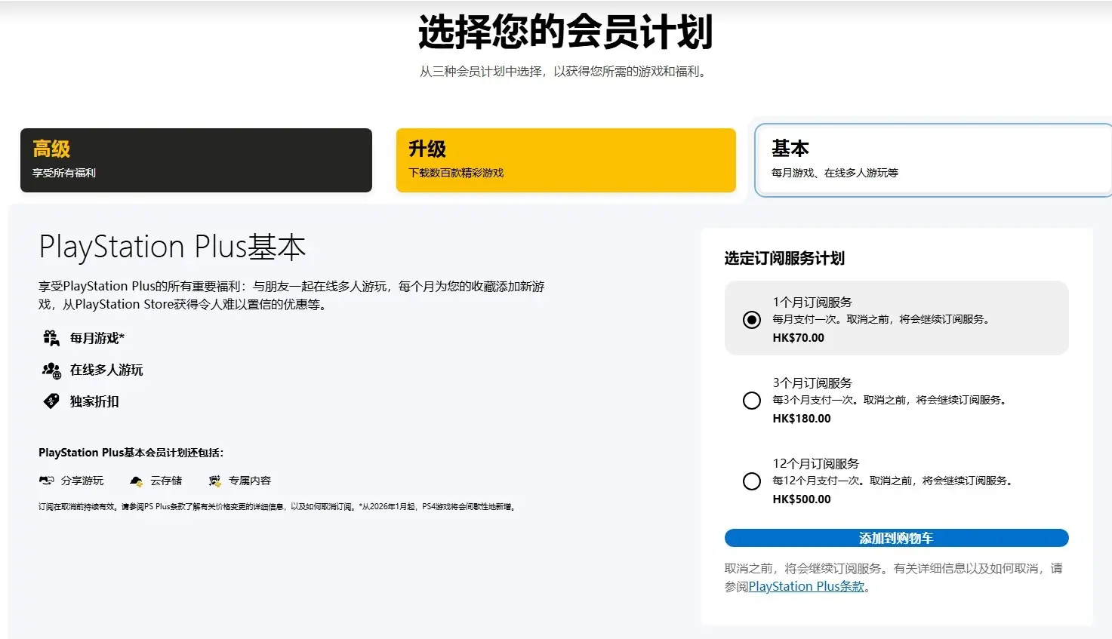Click the 添加到购物车 button
This screenshot has height=639, width=1112.
(896, 538)
